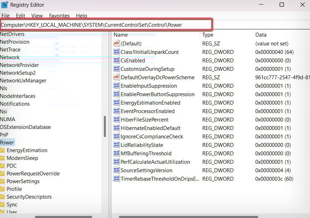The image size is (310, 218).
Task: Open the Edit menu
Action: tap(20, 15)
